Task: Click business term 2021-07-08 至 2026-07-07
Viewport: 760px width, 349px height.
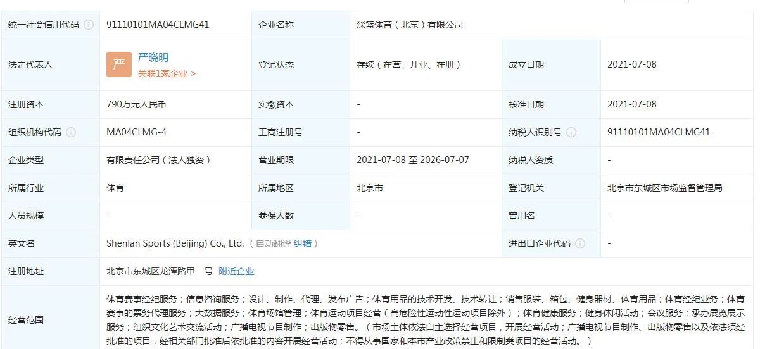Action: pyautogui.click(x=413, y=160)
